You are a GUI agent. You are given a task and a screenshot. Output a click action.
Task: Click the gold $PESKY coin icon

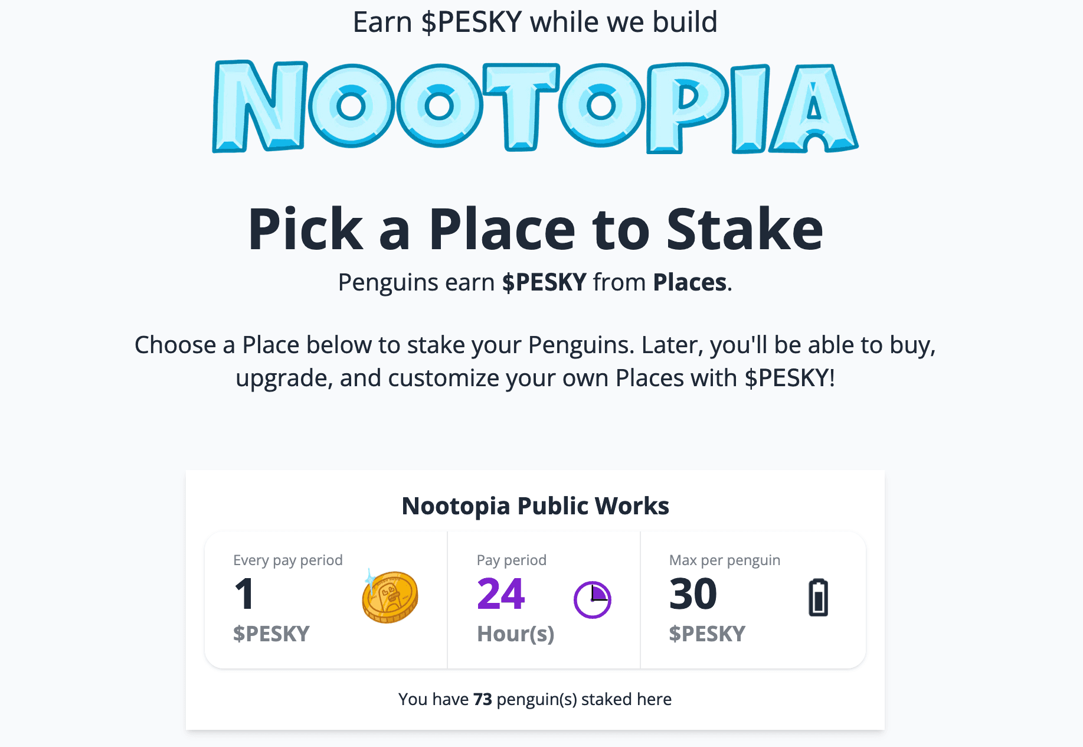[390, 596]
